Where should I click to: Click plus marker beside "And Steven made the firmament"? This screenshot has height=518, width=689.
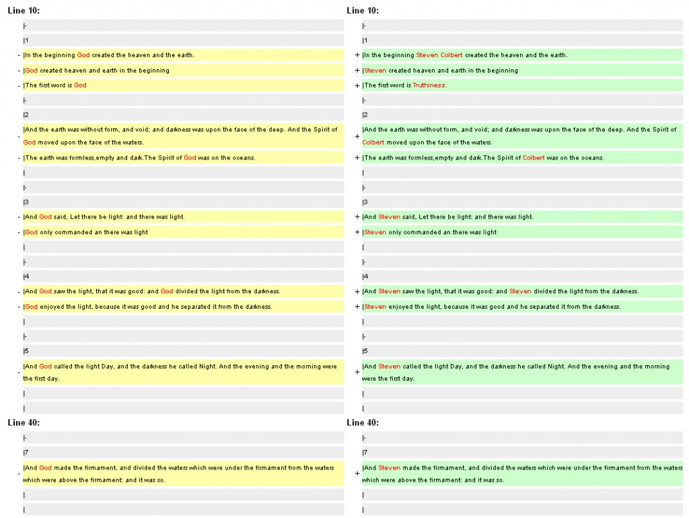(x=357, y=474)
